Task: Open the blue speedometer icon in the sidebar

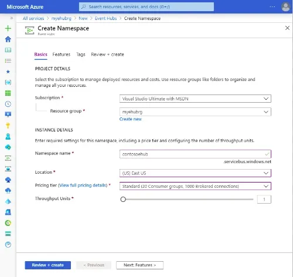Action: [x=8, y=245]
